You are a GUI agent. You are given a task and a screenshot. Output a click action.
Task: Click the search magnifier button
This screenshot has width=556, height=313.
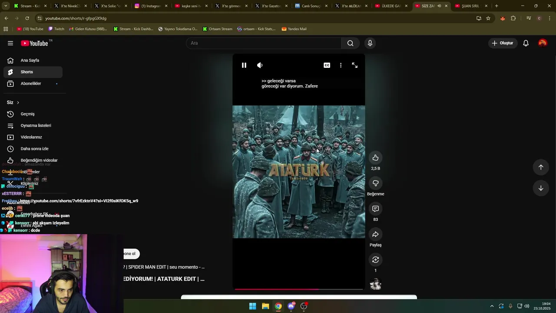[350, 43]
